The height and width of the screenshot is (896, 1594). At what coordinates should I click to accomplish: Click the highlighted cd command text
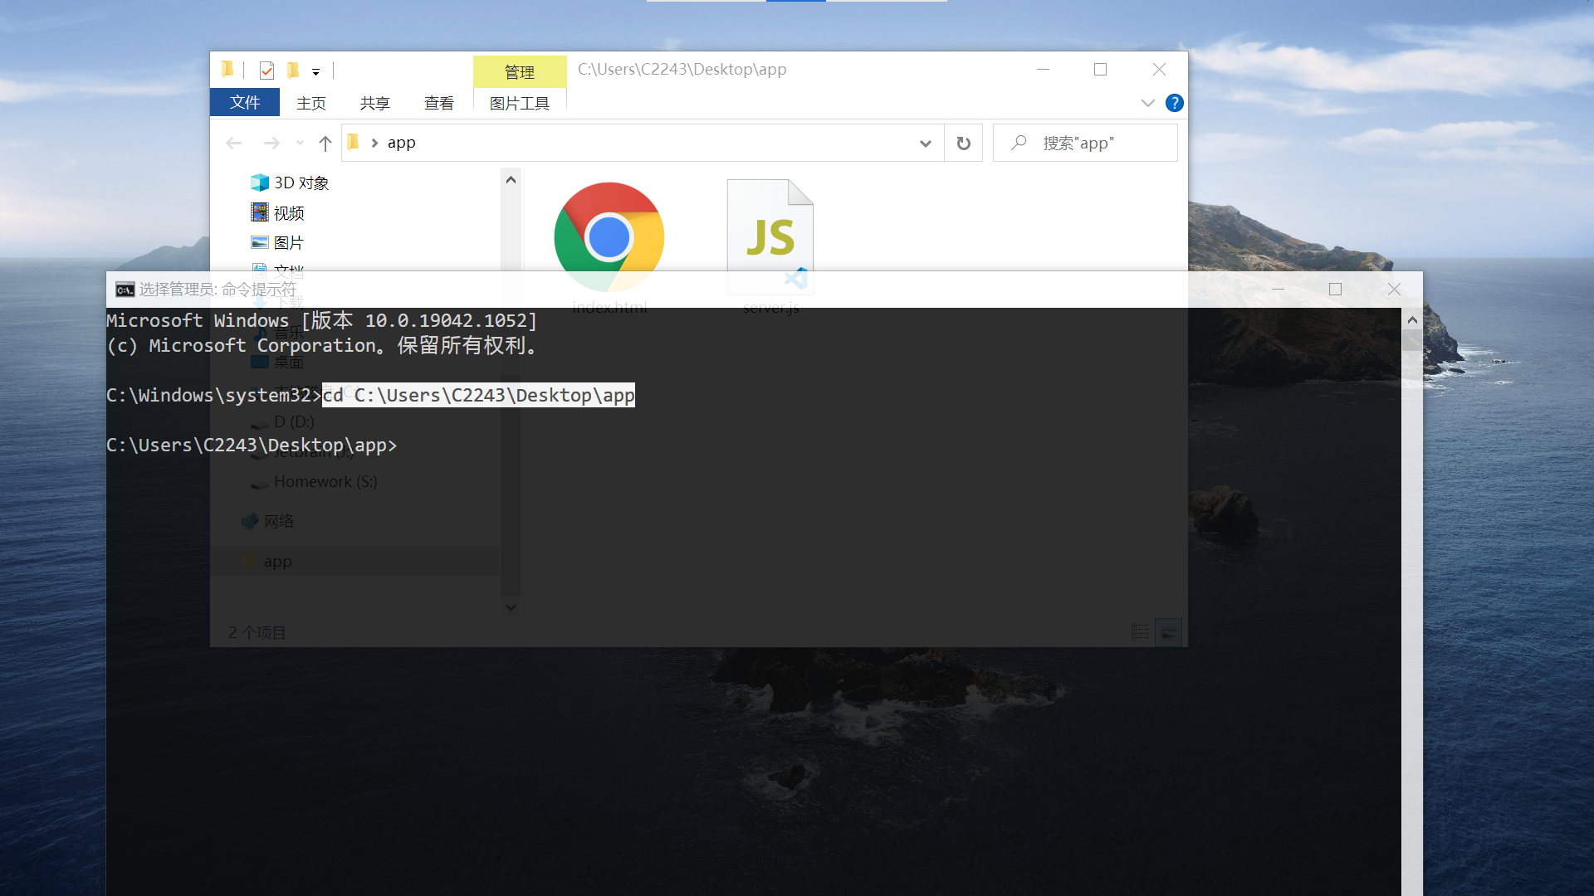[478, 395]
